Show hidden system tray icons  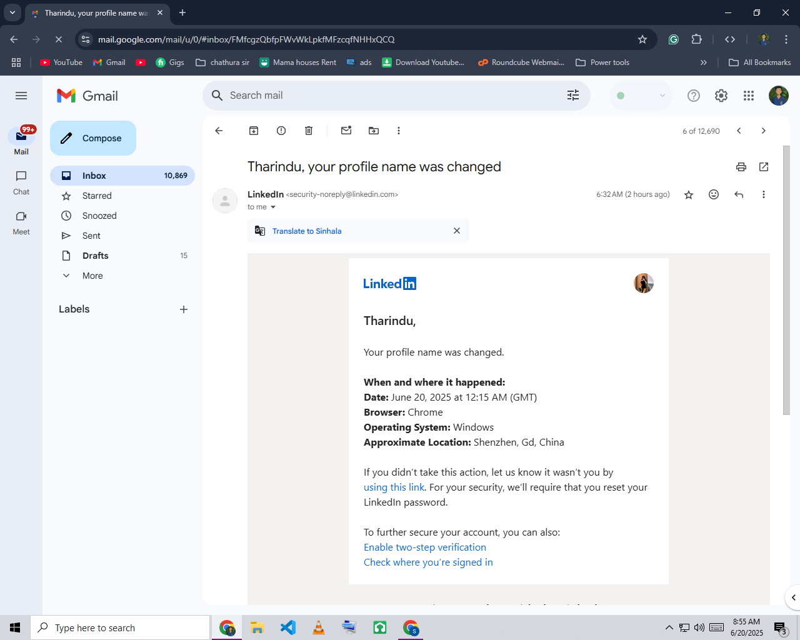(669, 627)
